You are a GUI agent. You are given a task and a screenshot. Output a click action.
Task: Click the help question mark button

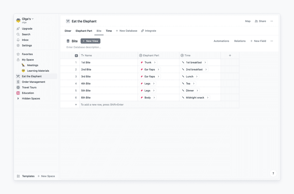point(273,173)
